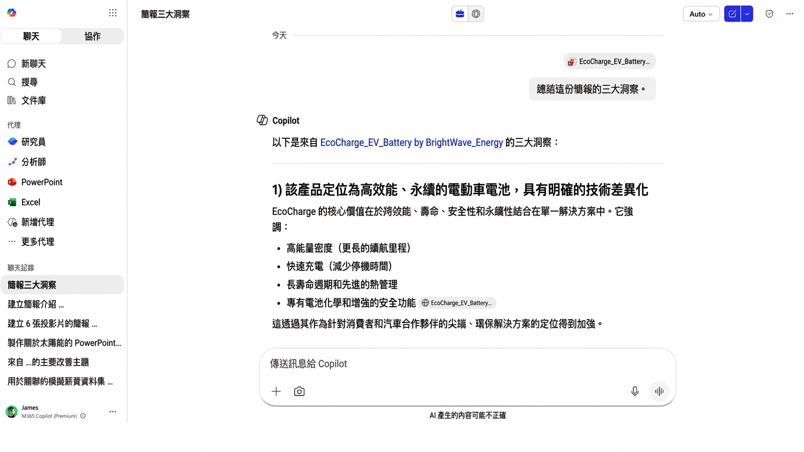Click the 傳送訊息給 Copilot input field
Screen dimensions: 804x452
[x=467, y=364]
